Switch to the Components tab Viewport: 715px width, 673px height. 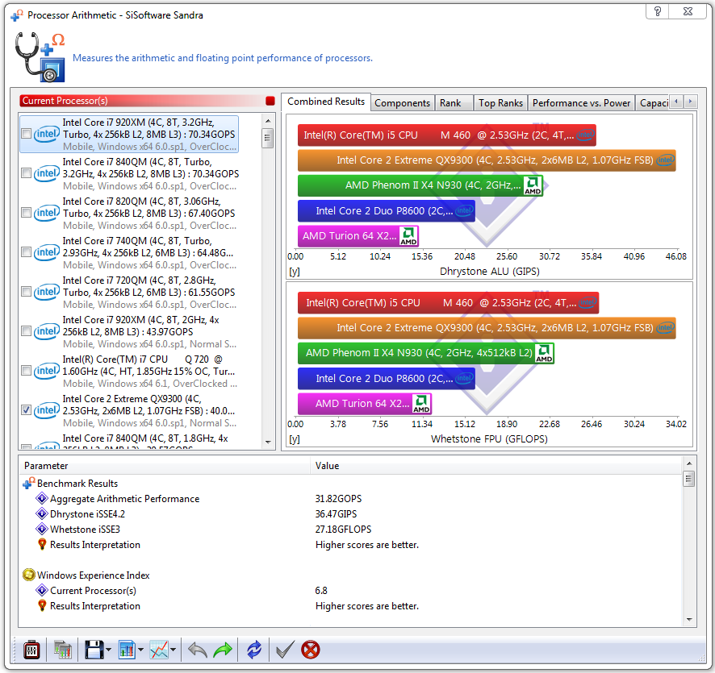point(402,103)
